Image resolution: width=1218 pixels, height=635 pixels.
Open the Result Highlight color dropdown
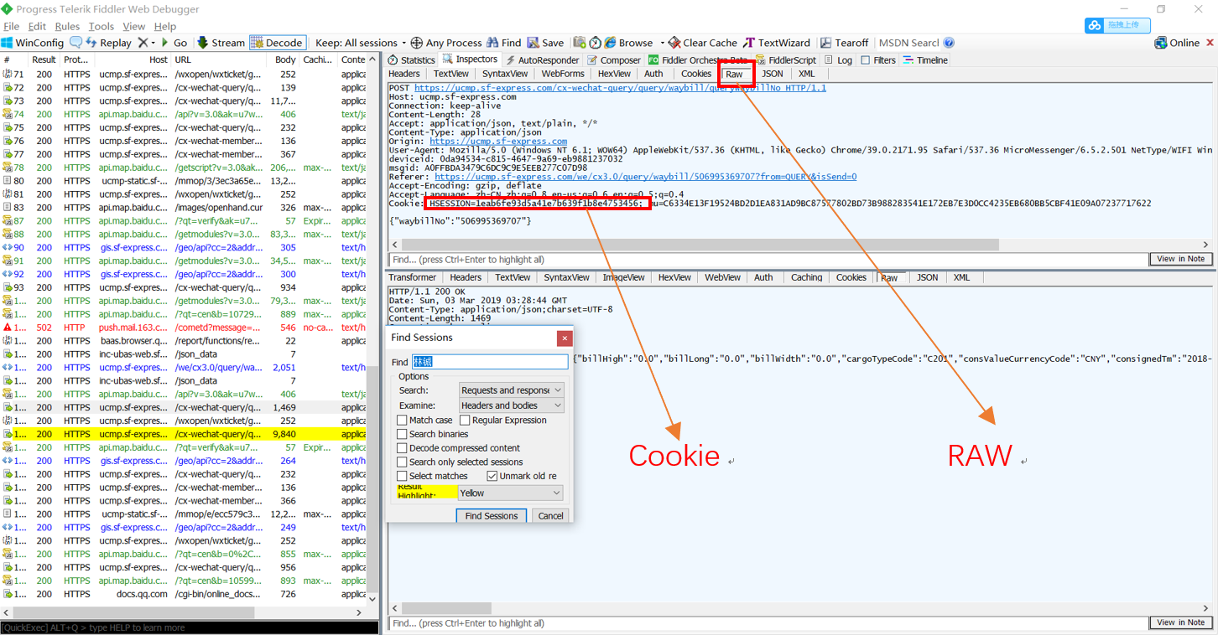pos(511,493)
